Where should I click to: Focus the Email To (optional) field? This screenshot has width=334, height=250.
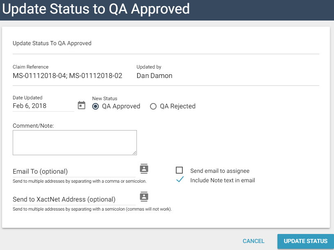(x=74, y=171)
